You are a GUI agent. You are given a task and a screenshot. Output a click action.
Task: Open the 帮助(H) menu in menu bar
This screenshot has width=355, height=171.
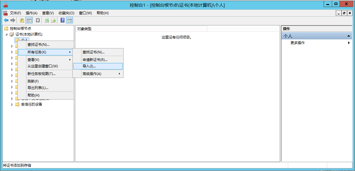tap(103, 13)
